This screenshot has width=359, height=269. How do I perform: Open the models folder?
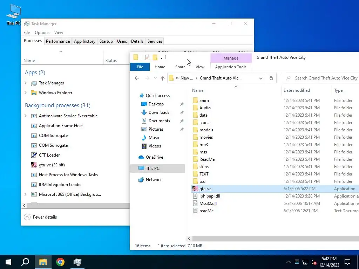point(206,130)
